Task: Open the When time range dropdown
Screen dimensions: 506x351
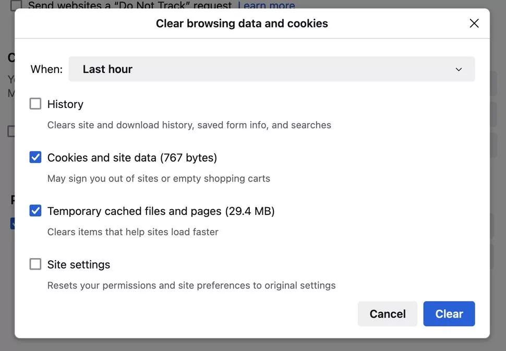Action: pyautogui.click(x=271, y=69)
